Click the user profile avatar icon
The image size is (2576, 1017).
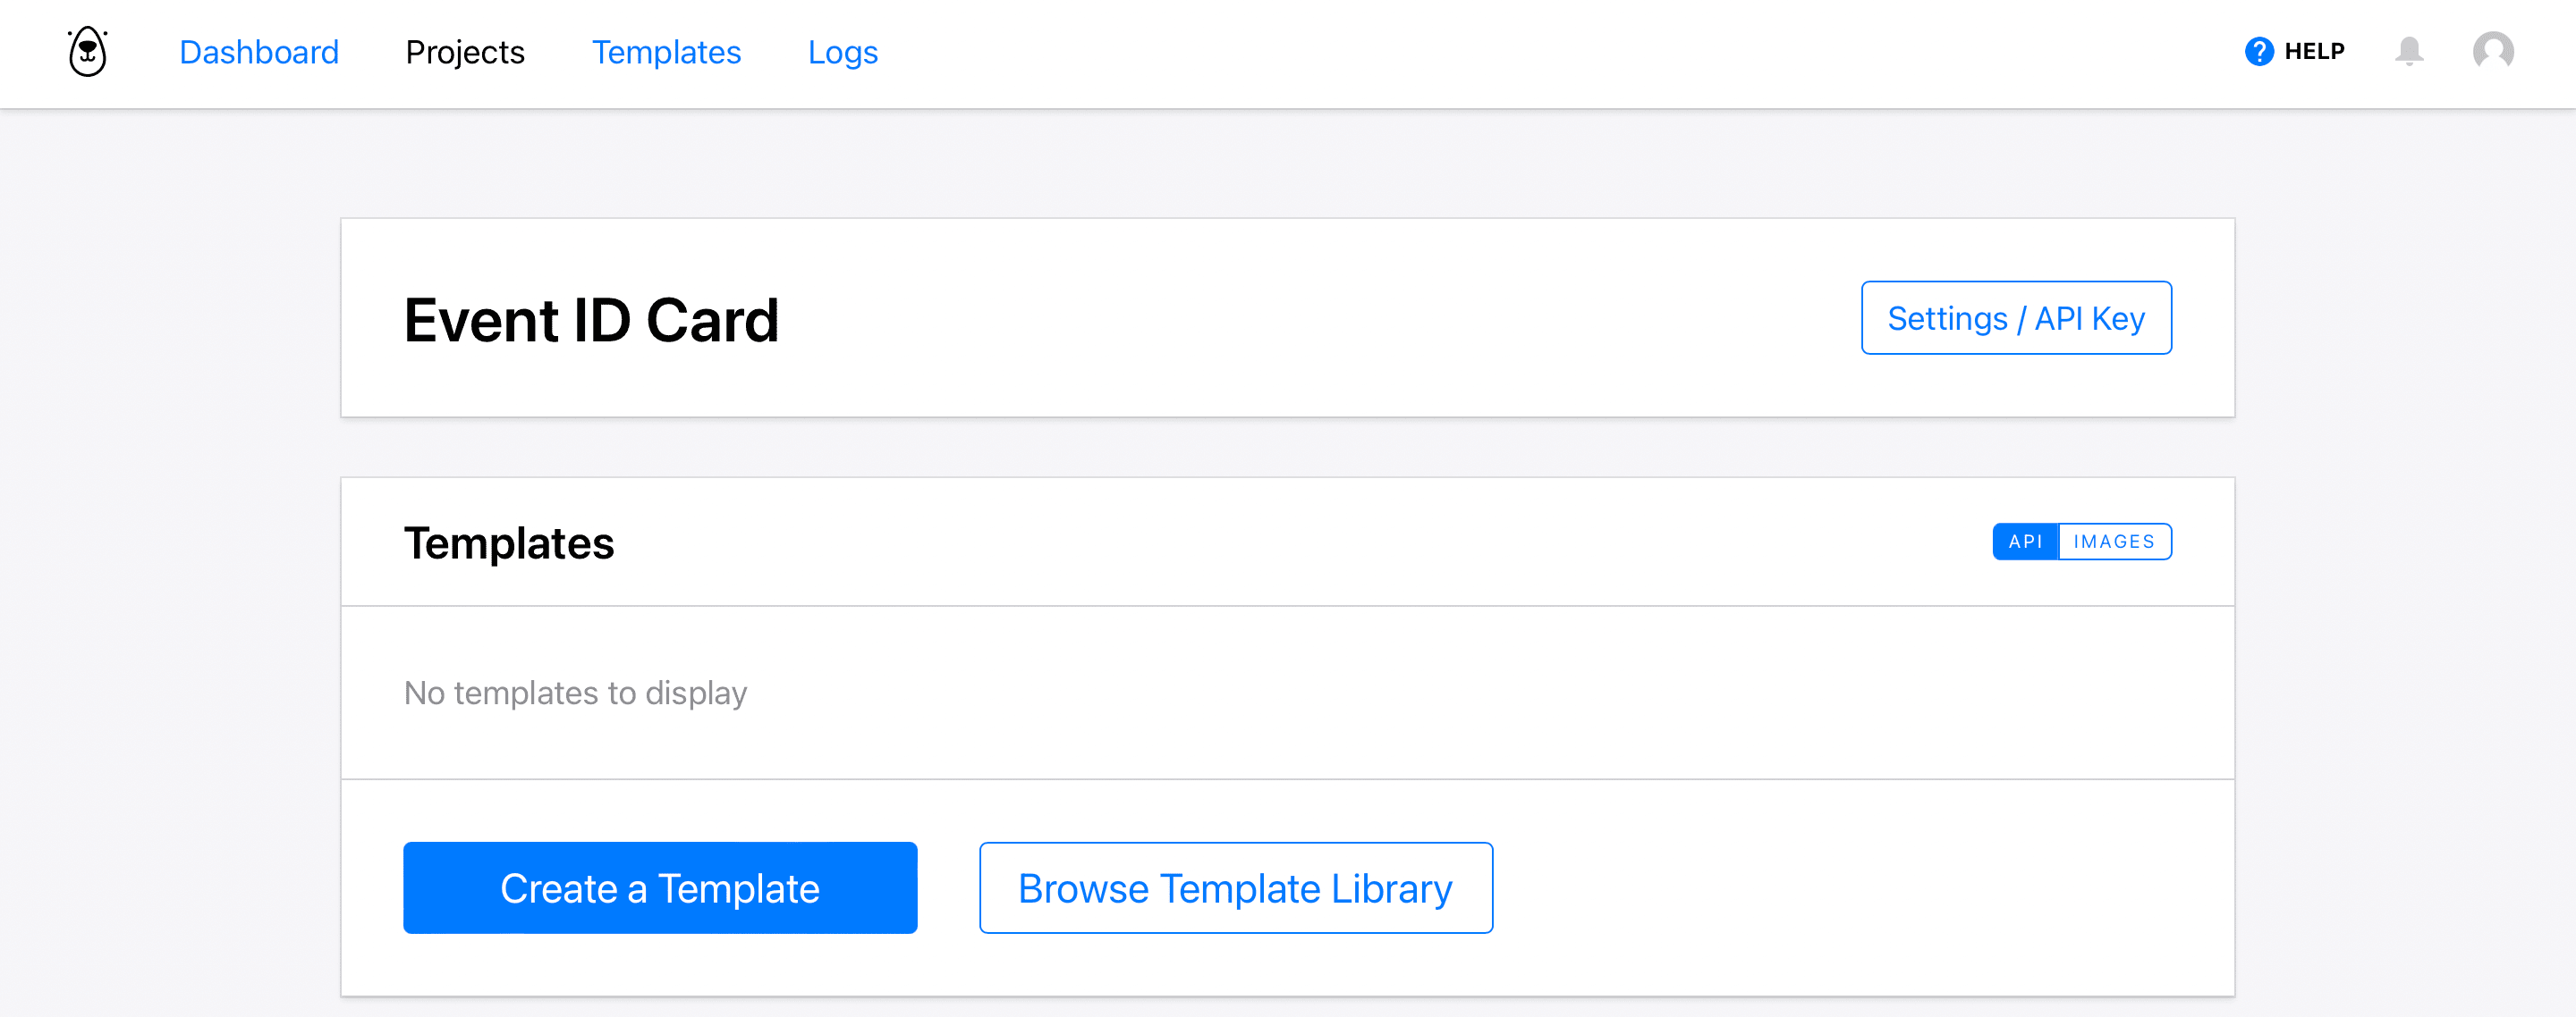pos(2489,53)
